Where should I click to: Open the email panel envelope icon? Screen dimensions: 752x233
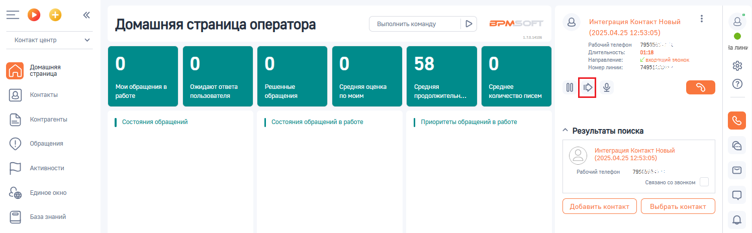737,170
